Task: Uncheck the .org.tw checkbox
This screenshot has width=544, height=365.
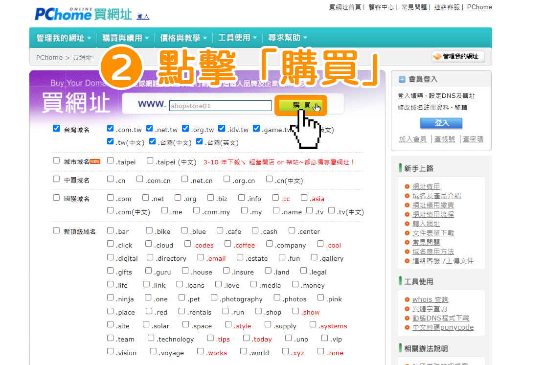Action: pyautogui.click(x=185, y=128)
